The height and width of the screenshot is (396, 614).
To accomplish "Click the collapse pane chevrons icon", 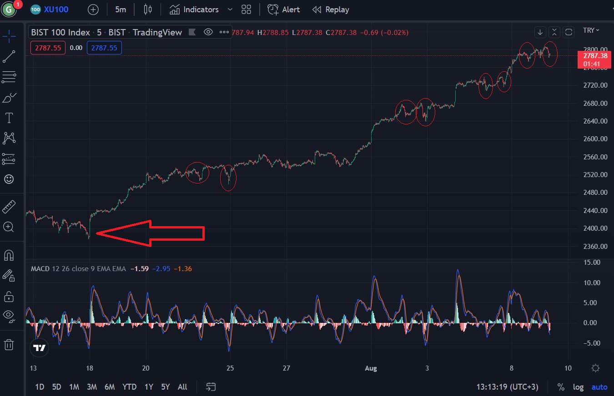I will pyautogui.click(x=554, y=32).
